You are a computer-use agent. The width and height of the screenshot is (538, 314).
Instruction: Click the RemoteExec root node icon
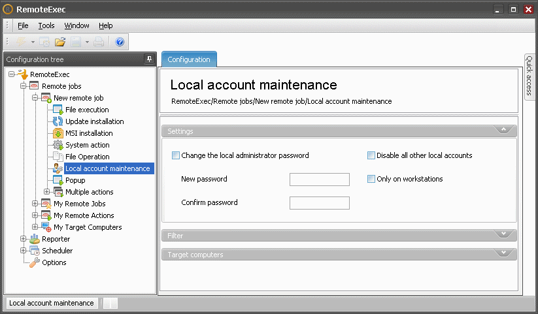(x=23, y=74)
